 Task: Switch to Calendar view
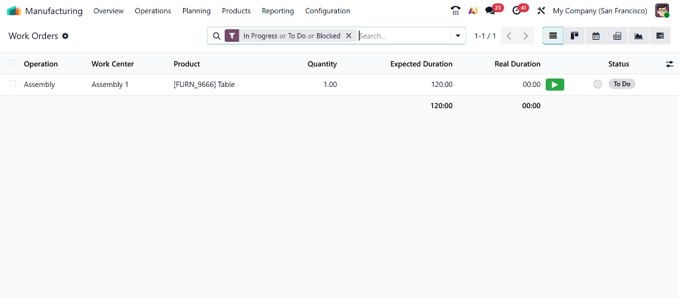pyautogui.click(x=595, y=36)
